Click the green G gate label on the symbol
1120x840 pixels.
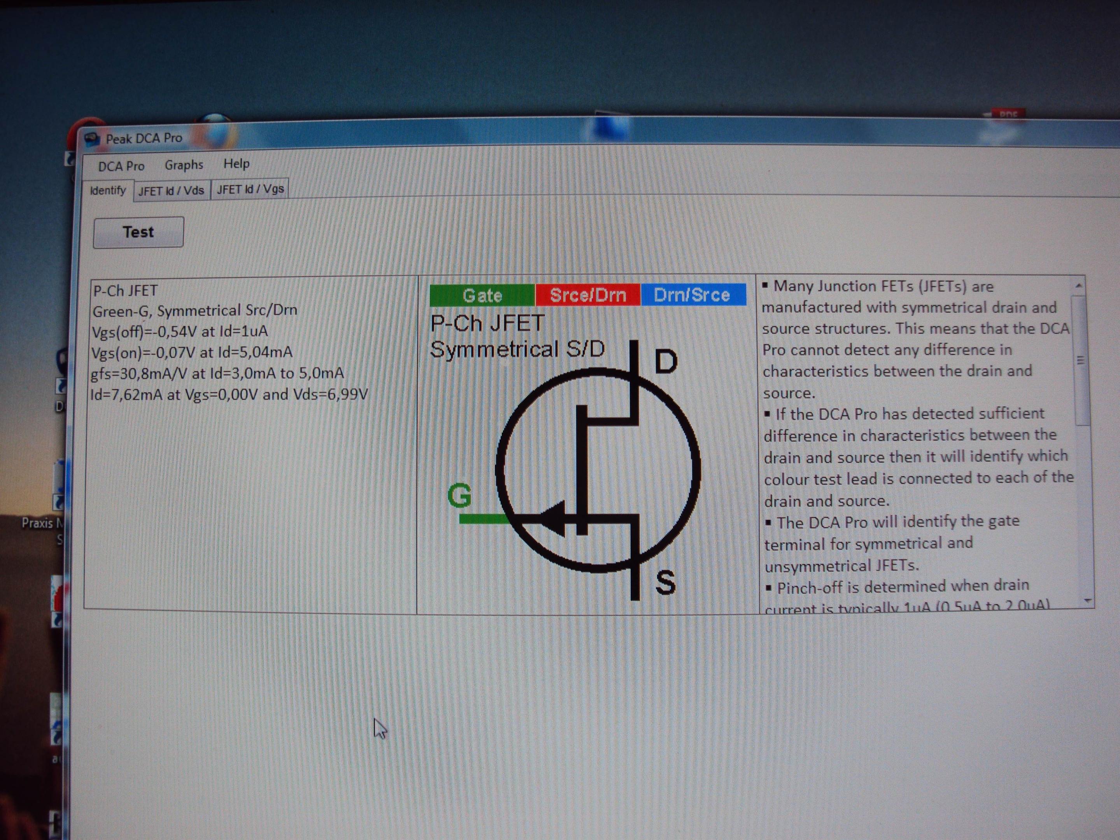pyautogui.click(x=459, y=496)
